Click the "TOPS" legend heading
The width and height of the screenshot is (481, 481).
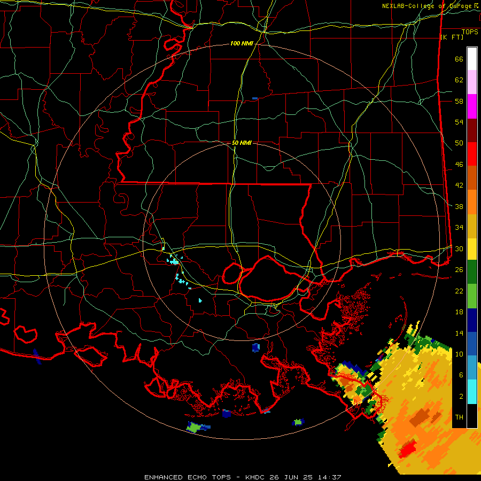pyautogui.click(x=470, y=32)
